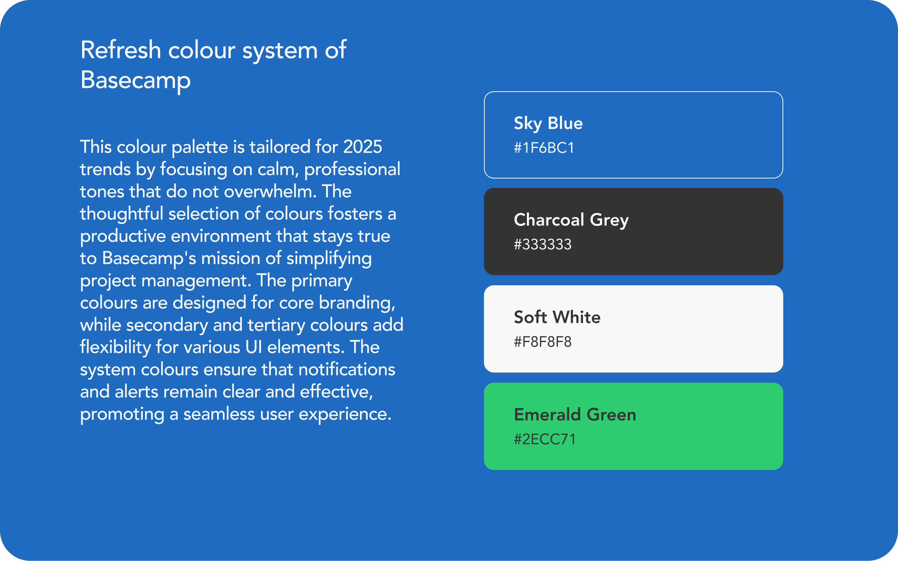Select the #1F6BC1 hex code text
898x561 pixels.
pos(544,148)
